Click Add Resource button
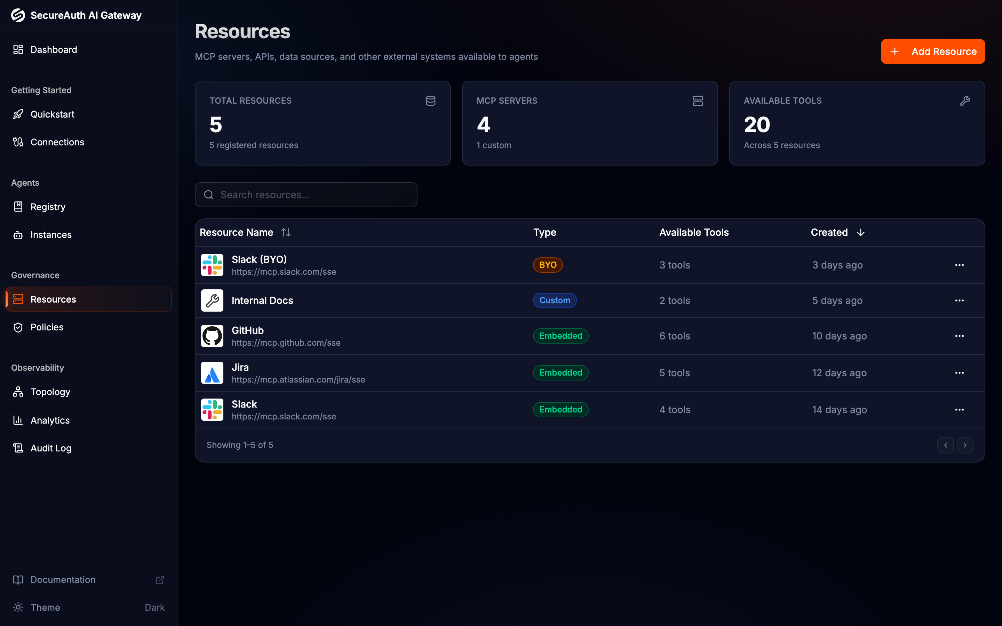1002x626 pixels. (933, 51)
